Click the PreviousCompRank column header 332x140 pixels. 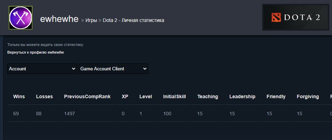coord(87,96)
